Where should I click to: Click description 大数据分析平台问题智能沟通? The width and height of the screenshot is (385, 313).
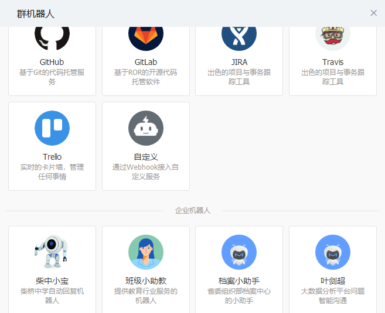[333, 296]
